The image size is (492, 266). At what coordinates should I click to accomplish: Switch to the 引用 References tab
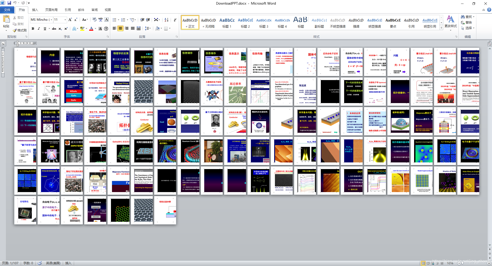[x=68, y=10]
